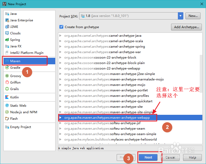Expand the softeu-archetype-jsf node

click(x=60, y=123)
